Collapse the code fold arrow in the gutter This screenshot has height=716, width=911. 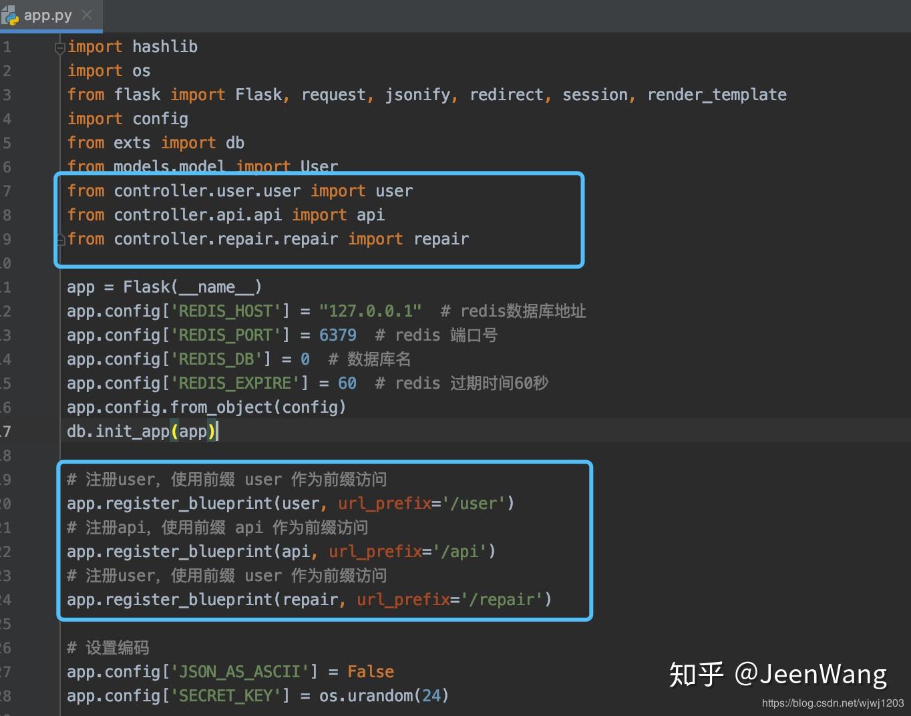coord(59,47)
